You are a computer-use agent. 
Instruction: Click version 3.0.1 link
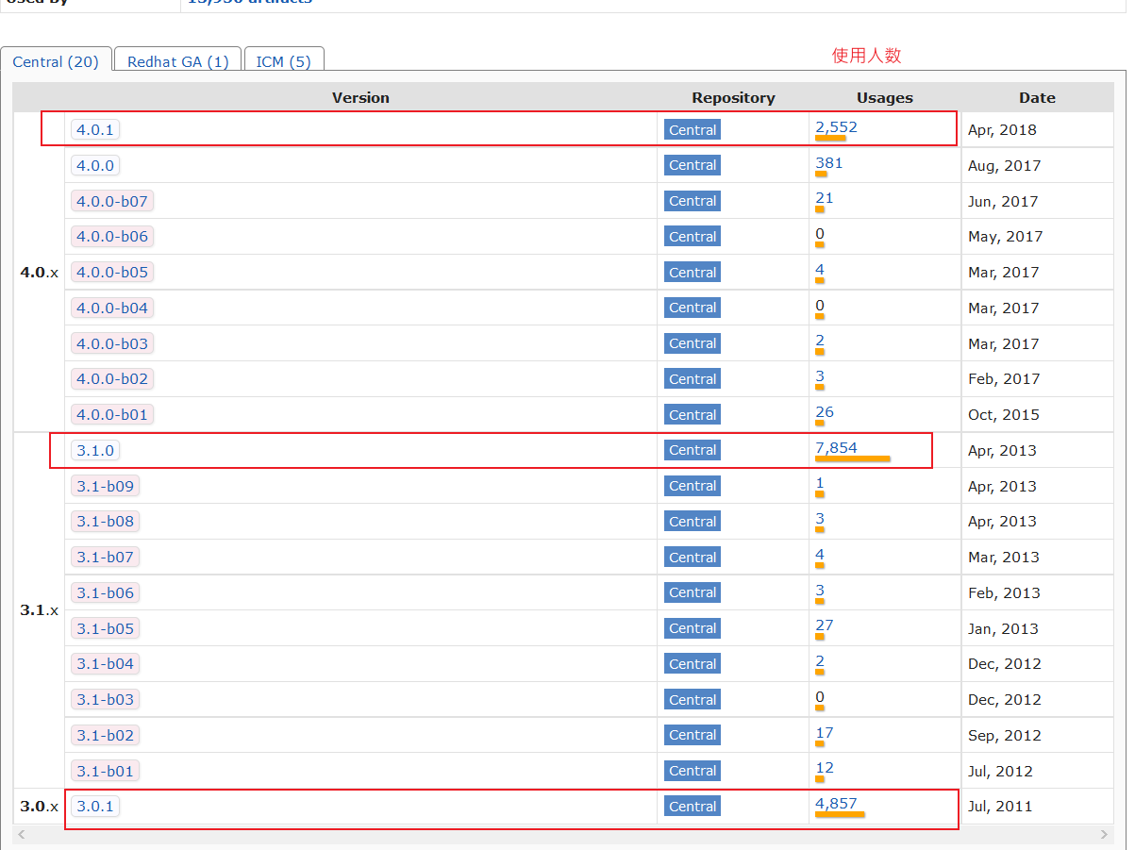pyautogui.click(x=95, y=807)
